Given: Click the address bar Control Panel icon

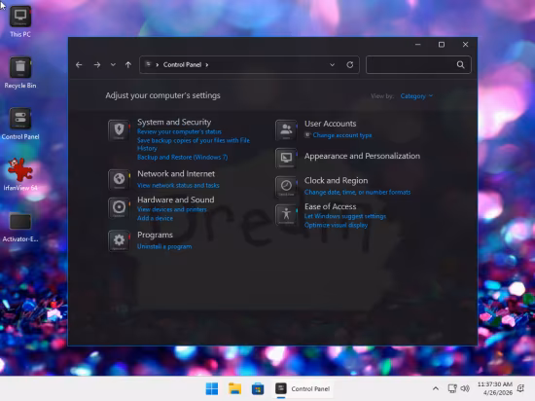Looking at the screenshot, I should 149,64.
